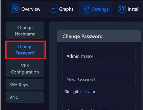This screenshot has width=143, height=110.
Task: Open the SSH Keys section
Action: (25, 84)
